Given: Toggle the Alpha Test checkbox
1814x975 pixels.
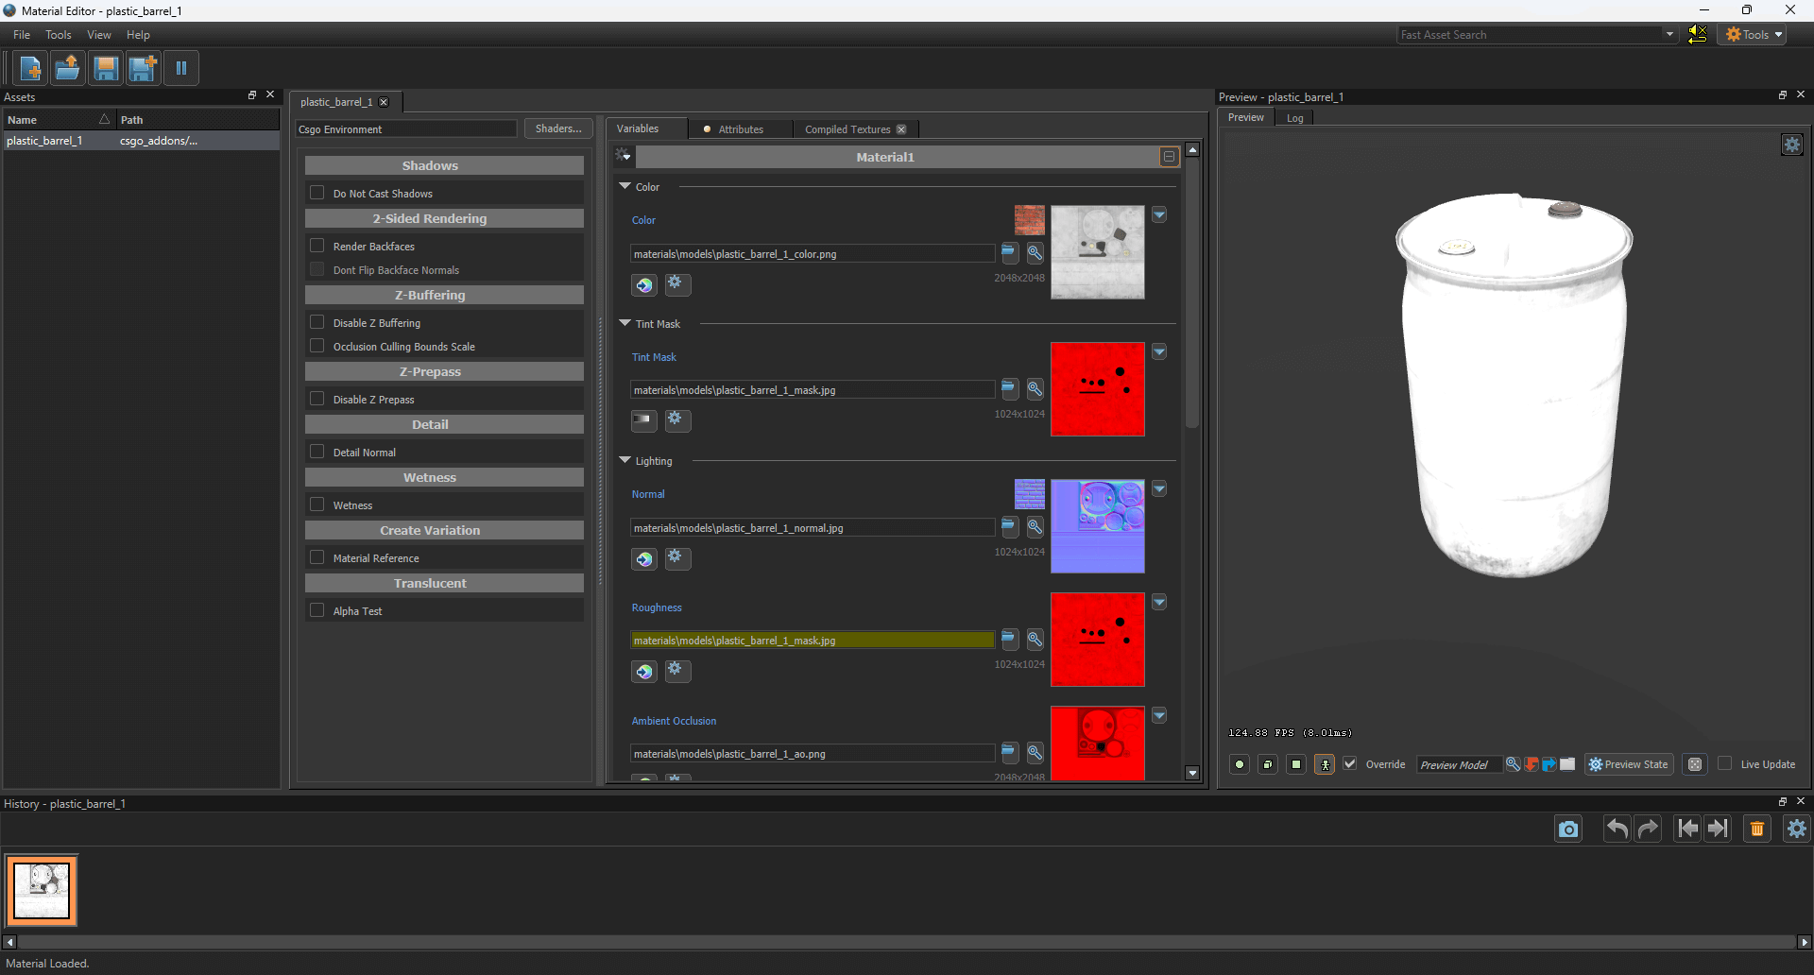Looking at the screenshot, I should 317,610.
